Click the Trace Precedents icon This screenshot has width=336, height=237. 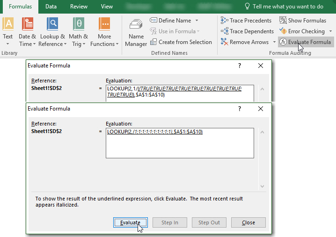click(x=224, y=21)
